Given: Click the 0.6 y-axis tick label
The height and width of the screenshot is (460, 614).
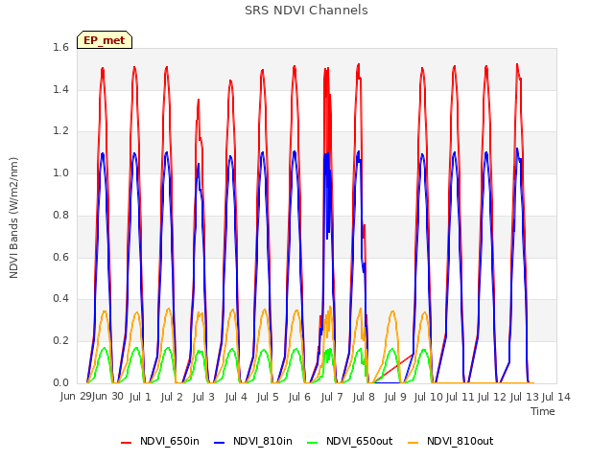Looking at the screenshot, I should (x=60, y=257).
